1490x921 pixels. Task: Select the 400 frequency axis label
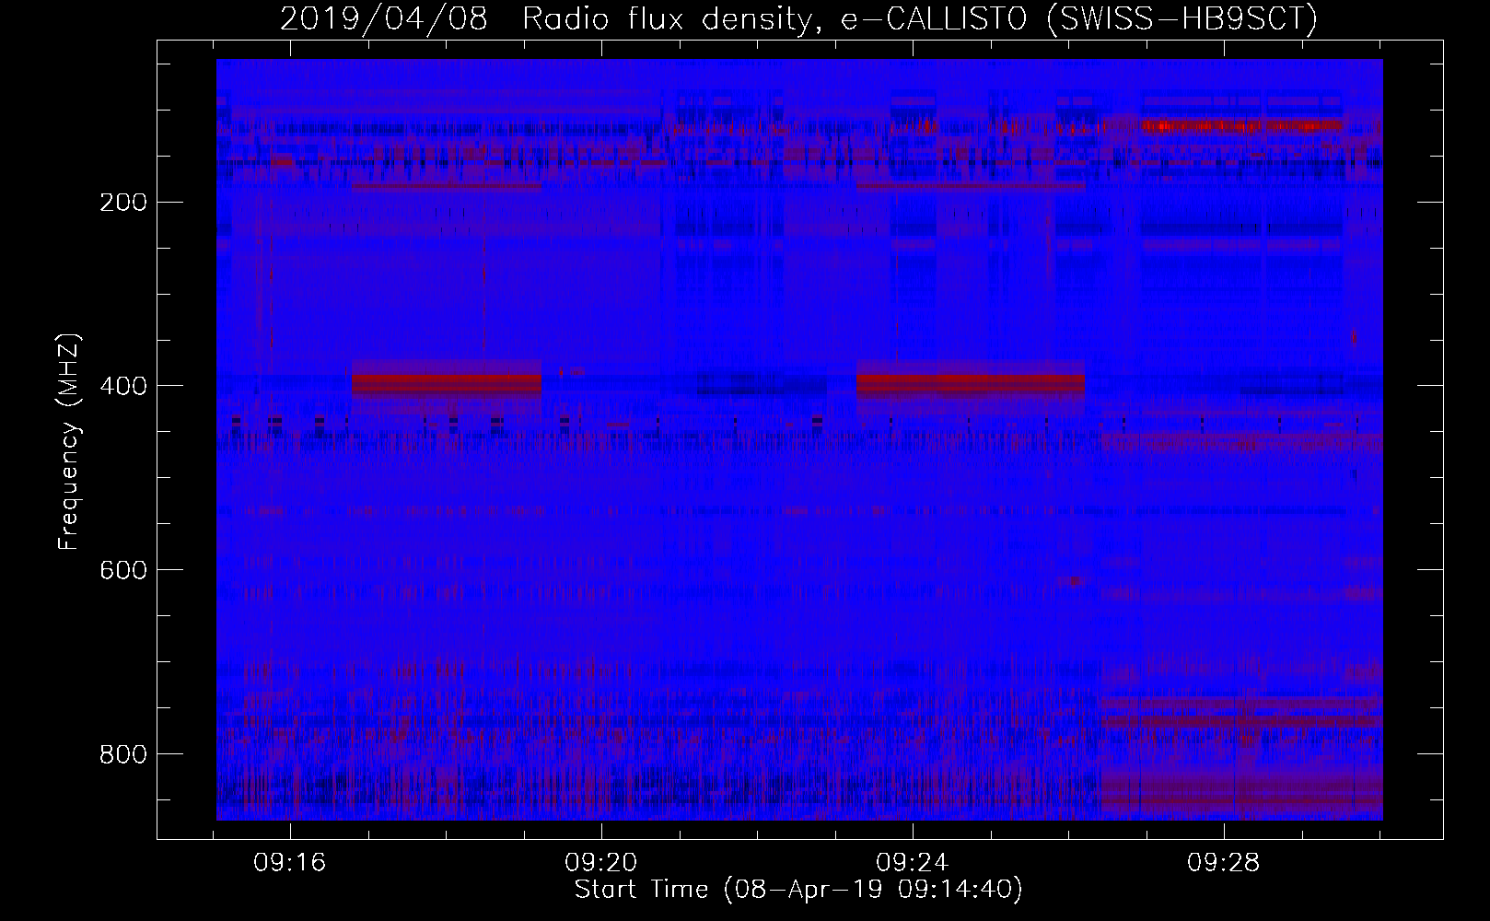tap(122, 386)
